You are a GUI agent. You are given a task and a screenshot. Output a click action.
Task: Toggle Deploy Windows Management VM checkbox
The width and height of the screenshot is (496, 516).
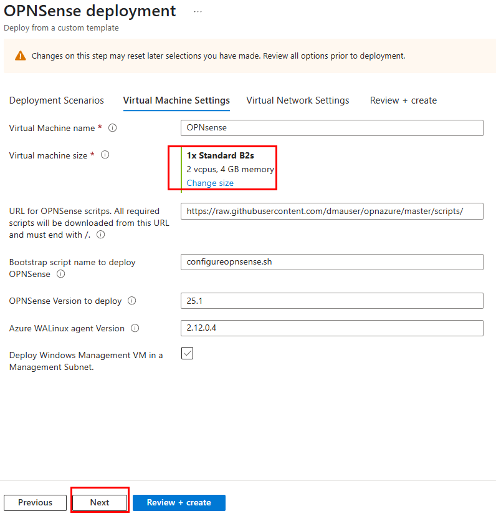[x=187, y=353]
